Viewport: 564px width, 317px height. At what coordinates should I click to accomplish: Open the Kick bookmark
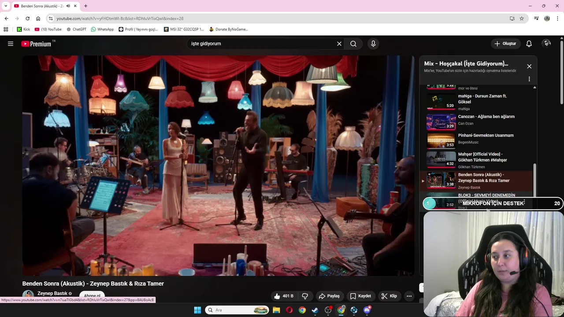coord(23,29)
